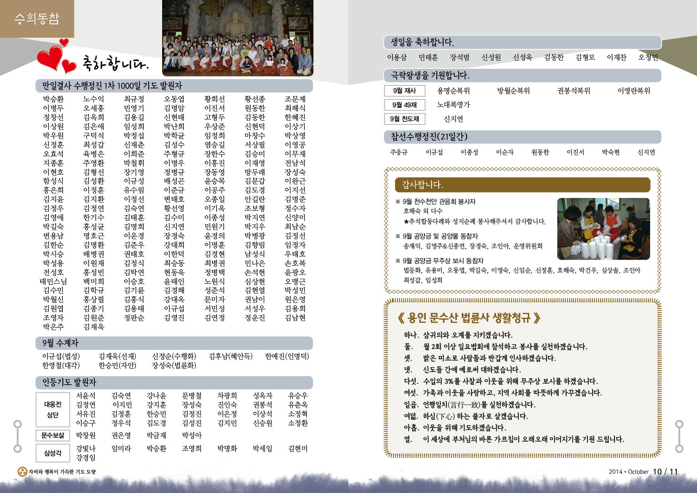Click the 9월 수계자 section header
This screenshot has height=493, width=697.
[174, 343]
